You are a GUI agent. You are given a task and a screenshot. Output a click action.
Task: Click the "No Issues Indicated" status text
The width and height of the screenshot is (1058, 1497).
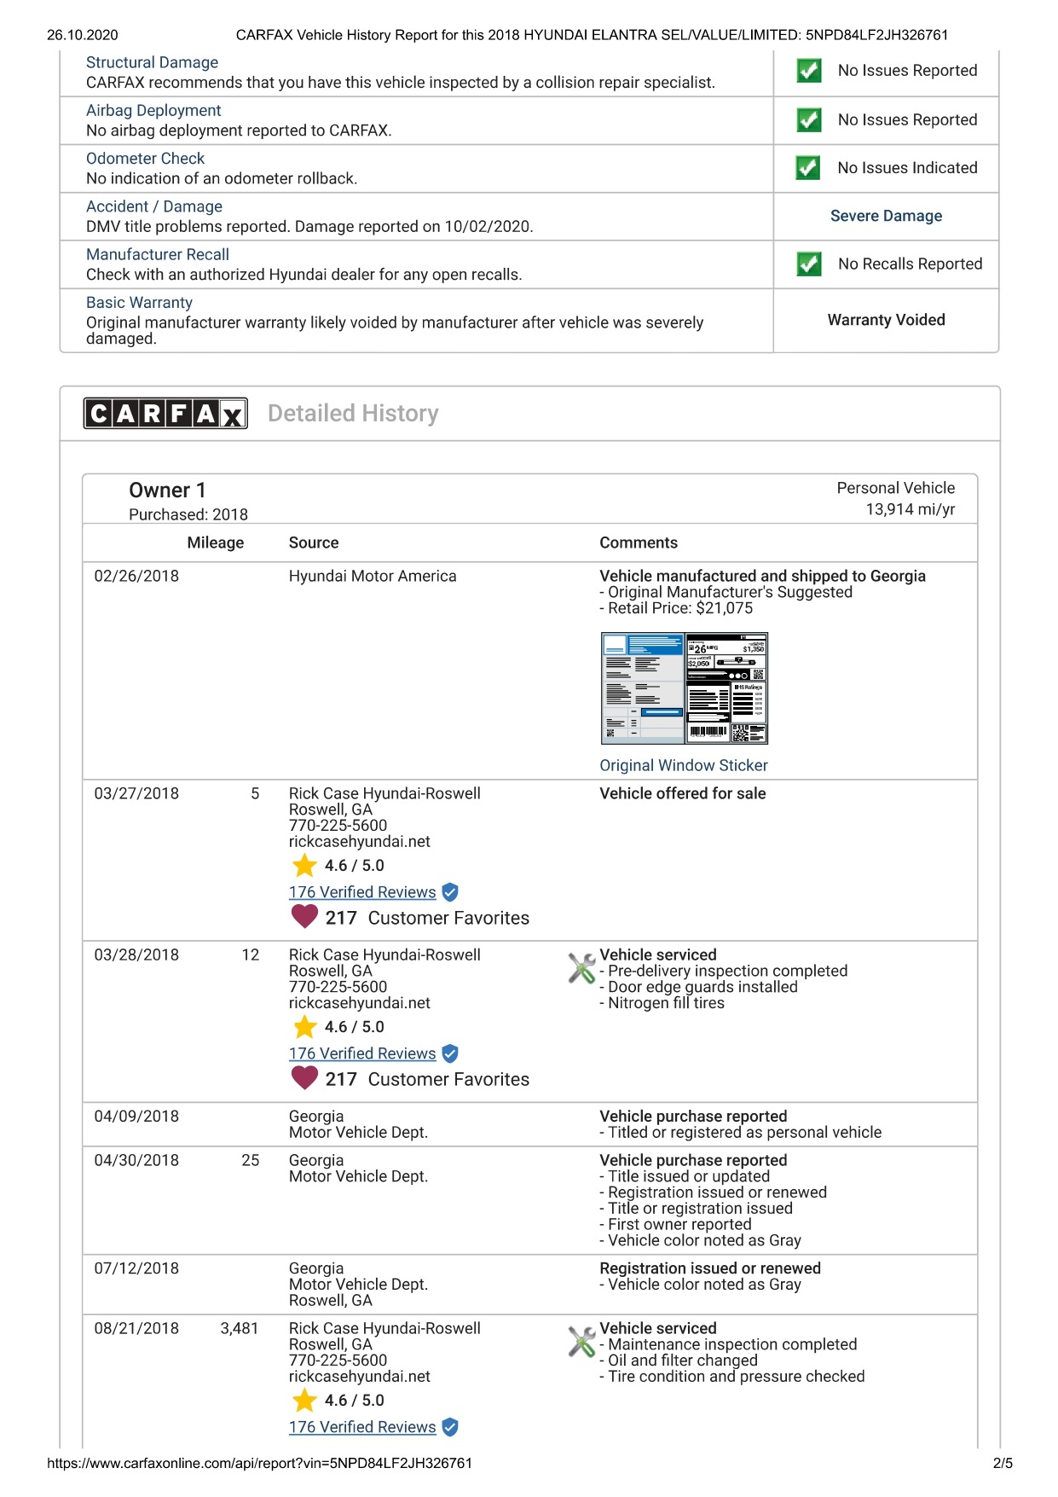907,168
